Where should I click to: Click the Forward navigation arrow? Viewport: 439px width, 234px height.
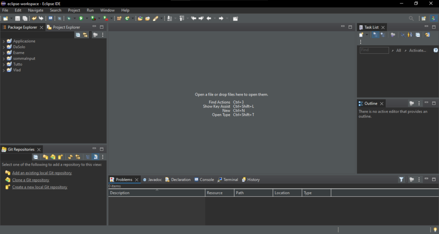click(221, 18)
